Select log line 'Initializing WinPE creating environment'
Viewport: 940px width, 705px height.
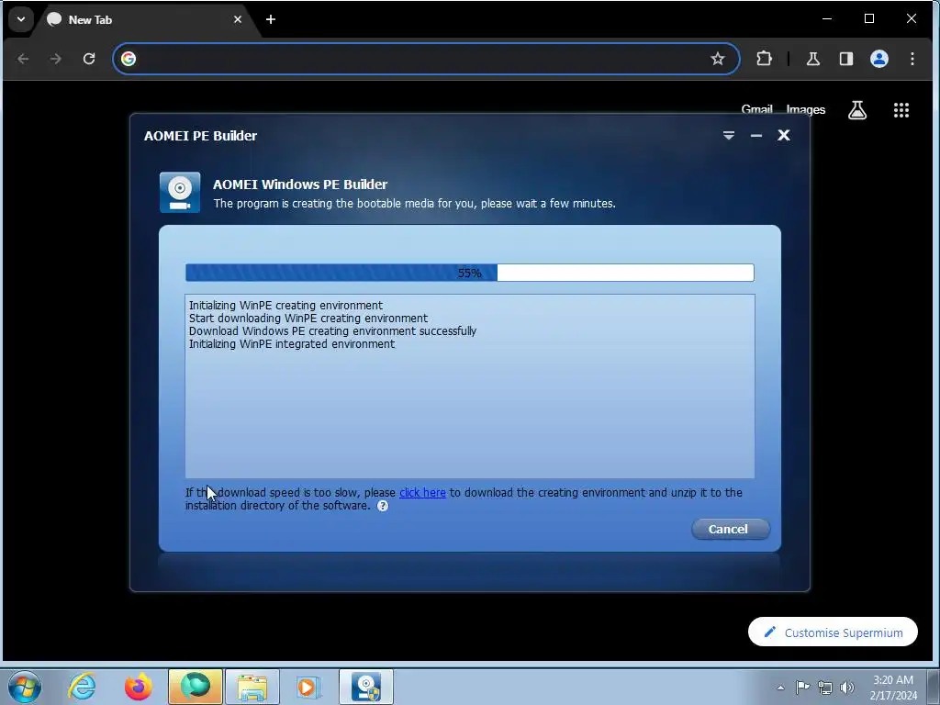coord(285,305)
